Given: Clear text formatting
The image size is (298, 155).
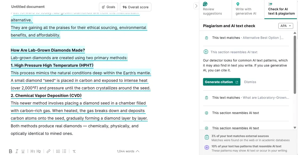Looking at the screenshot, I should pyautogui.click(x=74, y=151).
